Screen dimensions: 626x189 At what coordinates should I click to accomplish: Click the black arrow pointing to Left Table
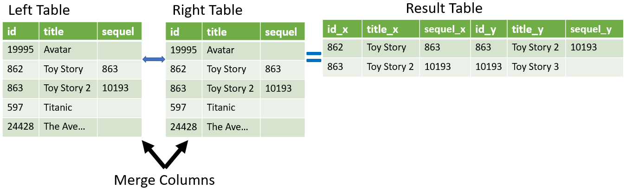click(153, 154)
